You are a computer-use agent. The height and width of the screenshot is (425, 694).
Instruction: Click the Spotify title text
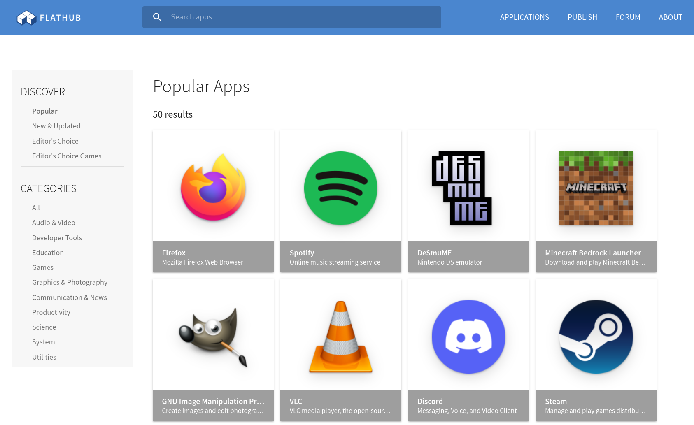pos(302,253)
